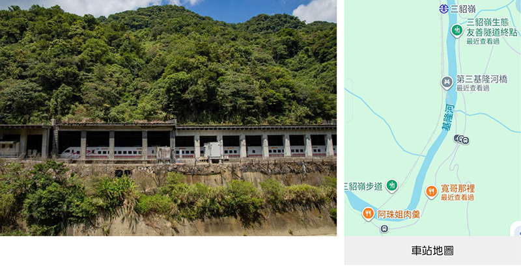Click the clustered transit stop icons beside the river

462,140
